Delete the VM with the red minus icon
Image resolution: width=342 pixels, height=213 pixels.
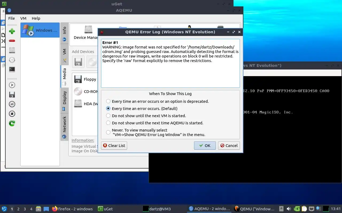click(x=12, y=41)
